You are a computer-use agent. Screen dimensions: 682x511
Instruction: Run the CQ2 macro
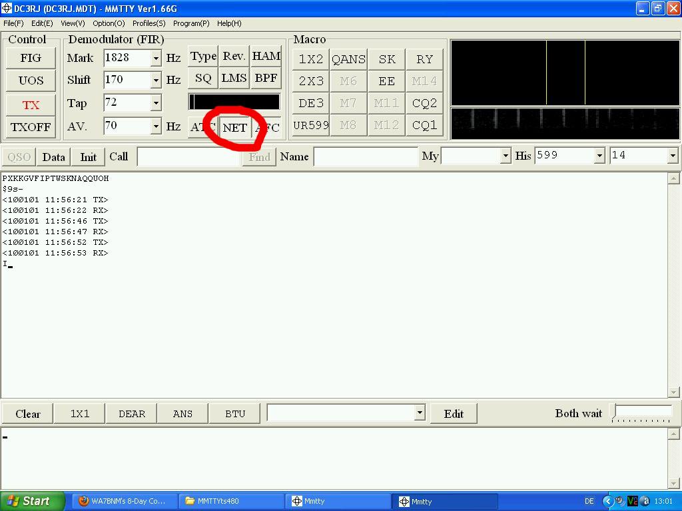424,103
